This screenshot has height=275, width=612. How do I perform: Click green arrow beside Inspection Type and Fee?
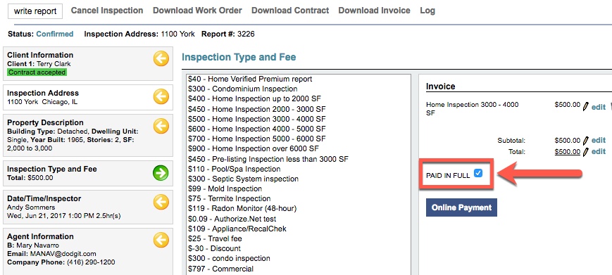(x=161, y=173)
